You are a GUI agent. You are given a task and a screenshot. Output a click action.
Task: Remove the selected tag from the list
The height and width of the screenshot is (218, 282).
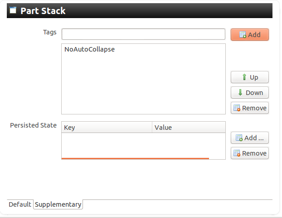coord(249,108)
